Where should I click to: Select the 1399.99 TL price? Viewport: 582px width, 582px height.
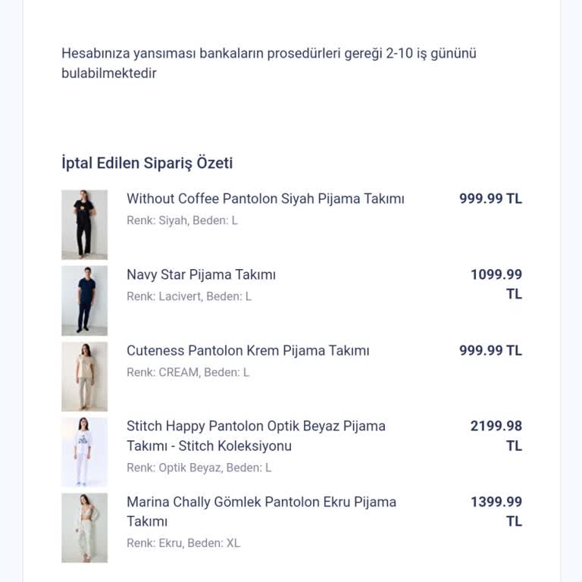tap(496, 512)
